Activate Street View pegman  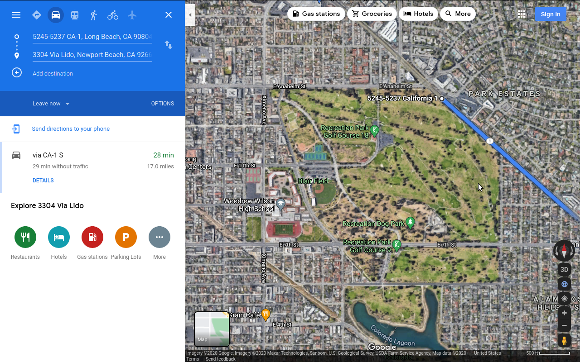564,340
